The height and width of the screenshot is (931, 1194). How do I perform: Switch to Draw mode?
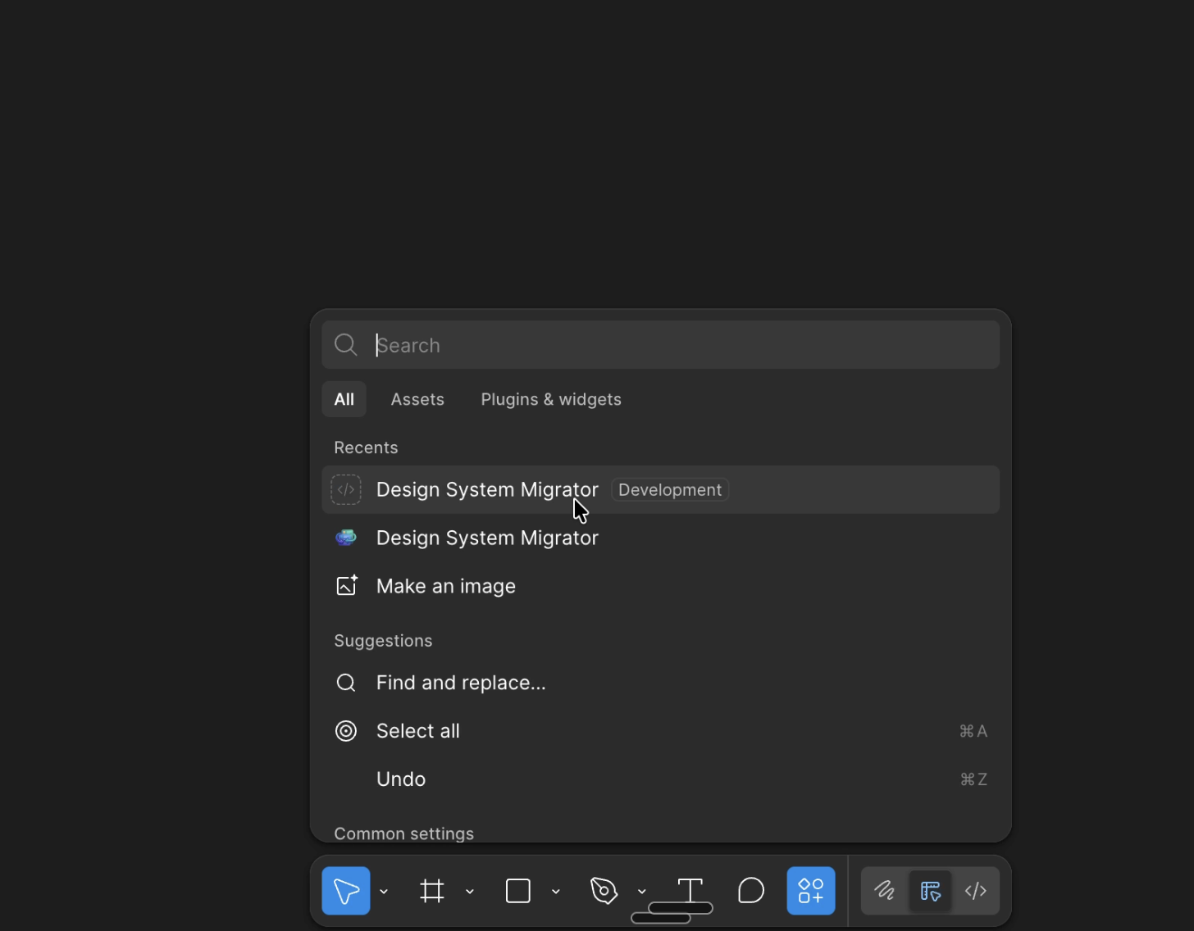click(884, 891)
